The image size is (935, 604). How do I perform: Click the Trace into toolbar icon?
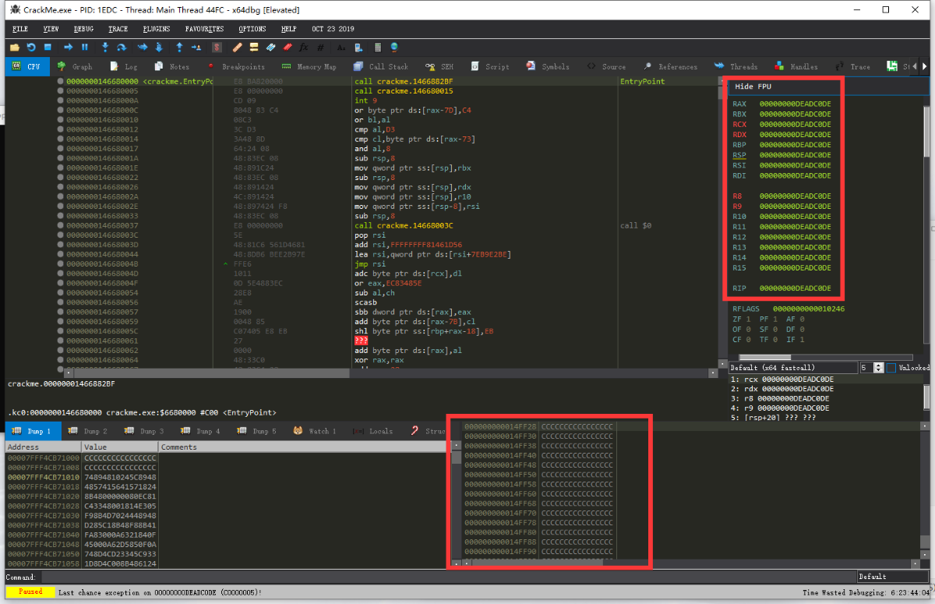point(143,47)
